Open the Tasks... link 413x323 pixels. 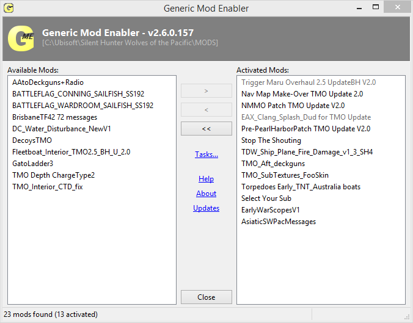coord(206,154)
